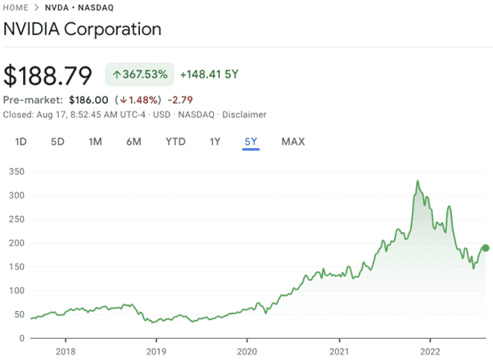Viewport: 493px width, 361px height.
Task: Click the $188.79 current price
Action: coord(47,75)
